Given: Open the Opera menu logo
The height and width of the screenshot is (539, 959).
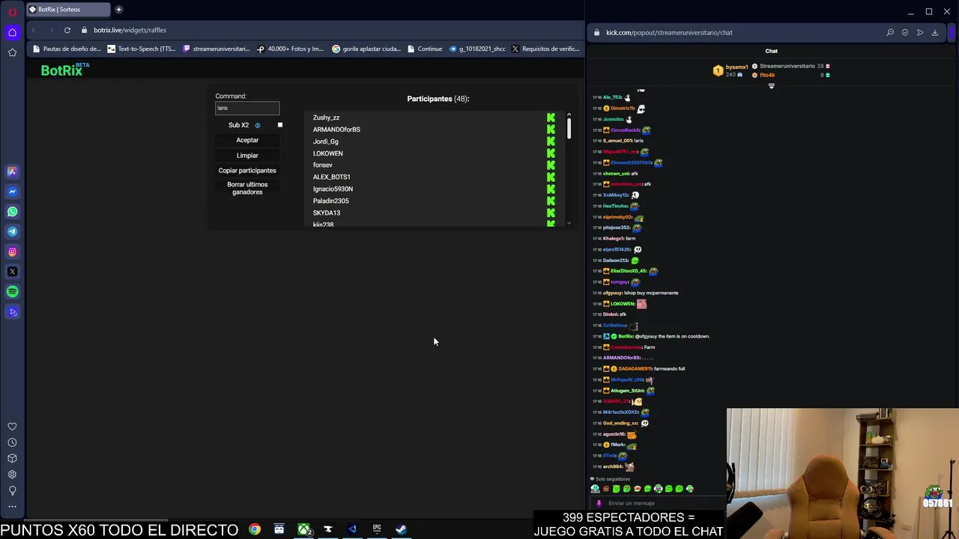Looking at the screenshot, I should (12, 12).
